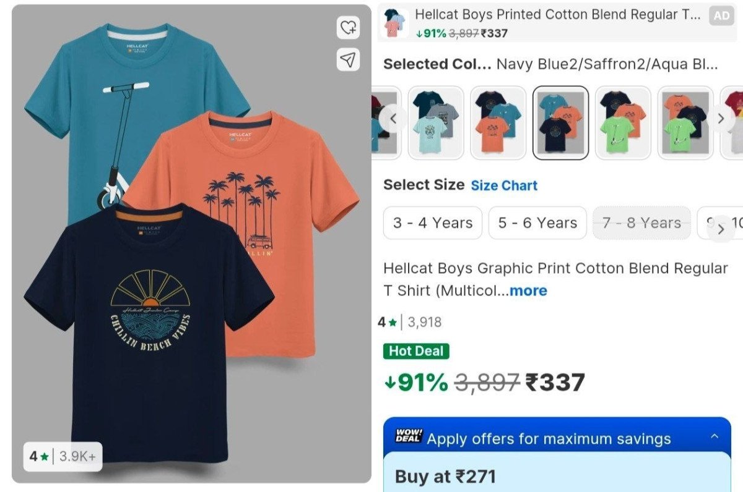
Task: Add product to wishlist with heart icon
Action: 349,27
